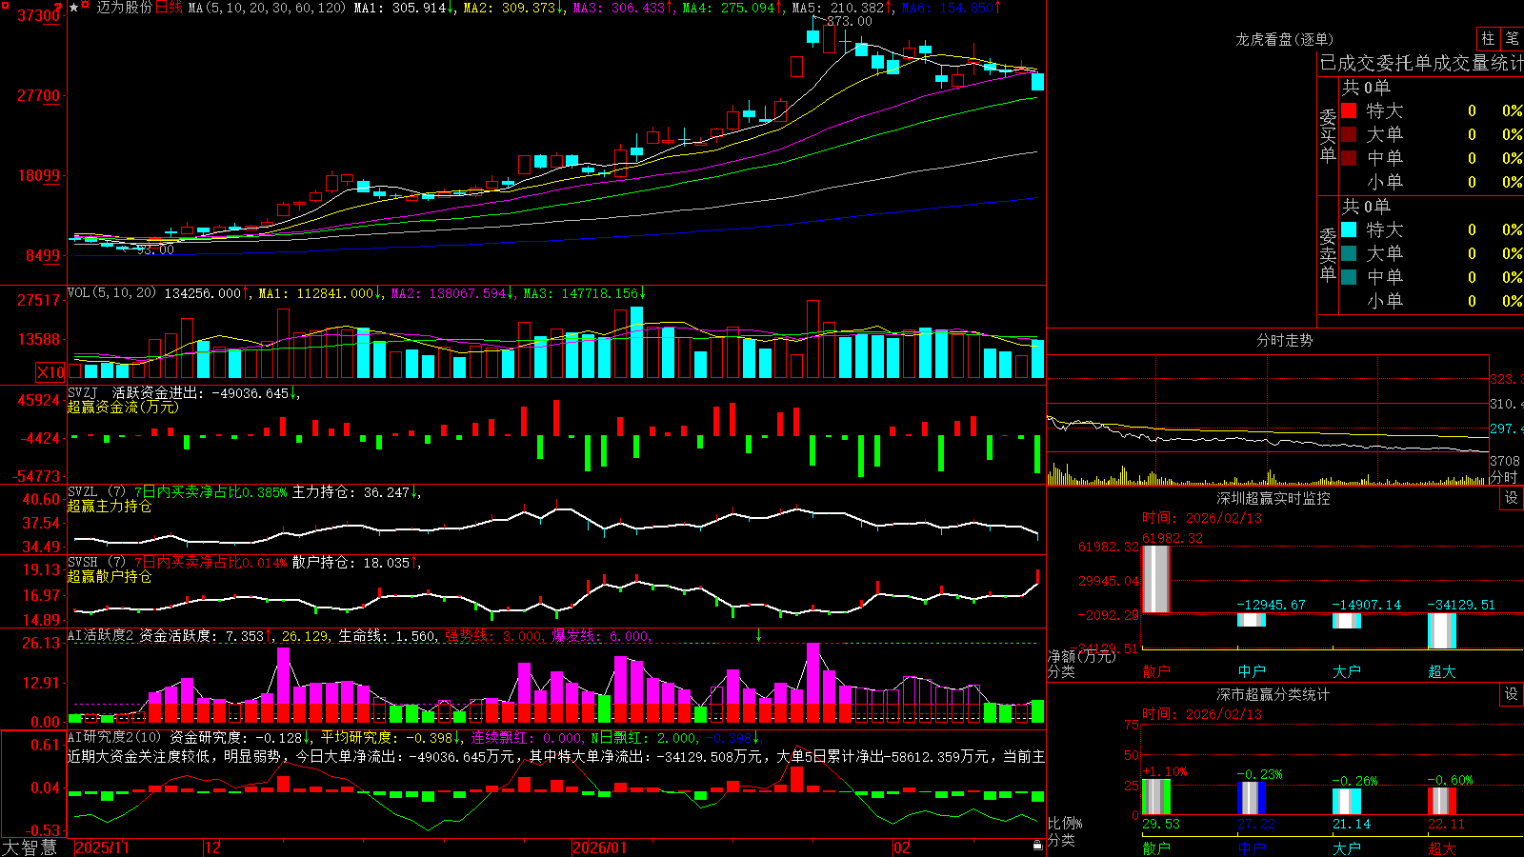Viewport: 1524px width, 857px height.
Task: Click the green down arrow in AI活跃度 panel
Action: [x=759, y=635]
